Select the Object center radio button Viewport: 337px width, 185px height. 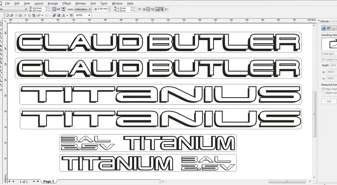point(323,93)
